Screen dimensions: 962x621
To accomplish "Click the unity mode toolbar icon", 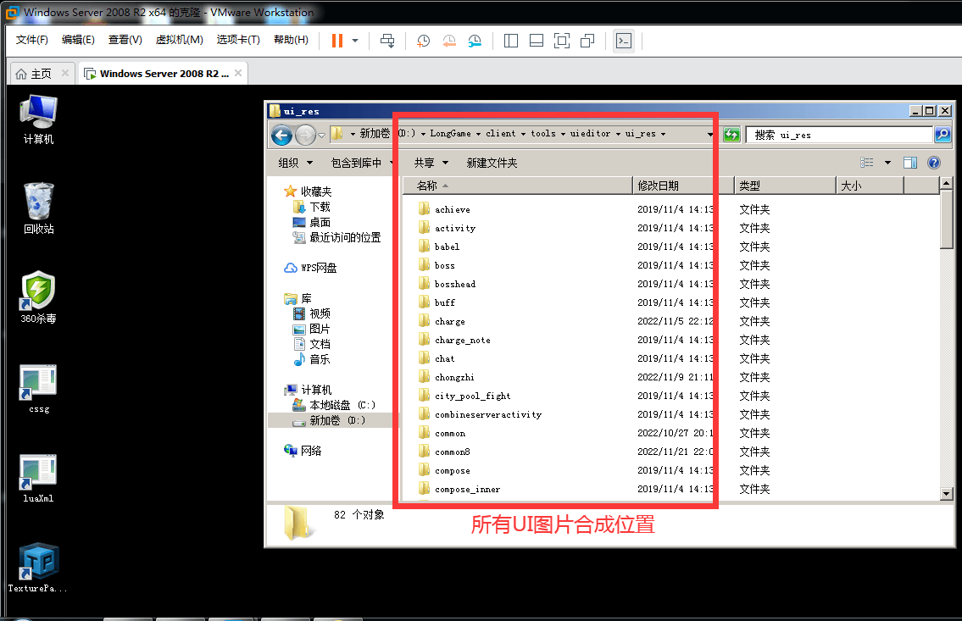I will 587,41.
